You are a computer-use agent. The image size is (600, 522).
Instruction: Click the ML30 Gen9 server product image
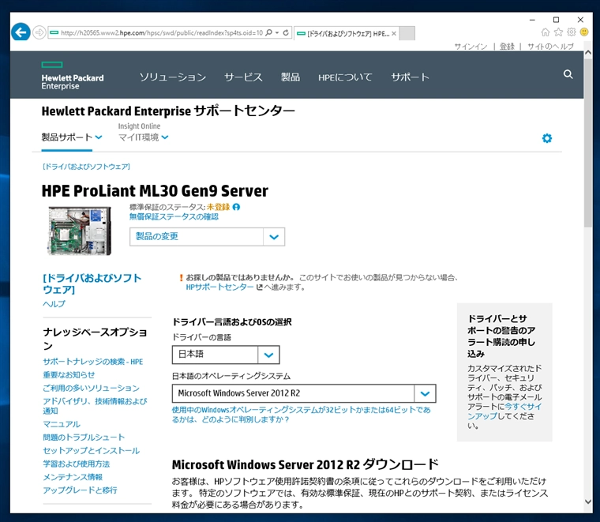pyautogui.click(x=80, y=231)
